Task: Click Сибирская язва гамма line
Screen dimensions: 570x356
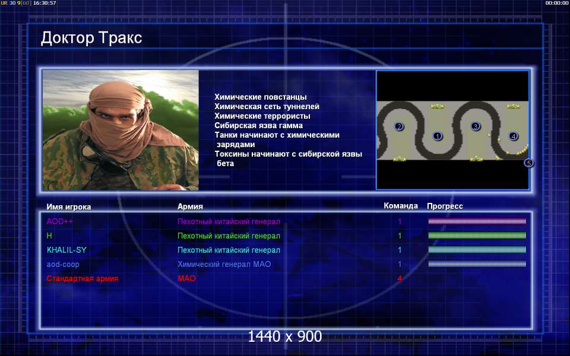Action: (x=258, y=125)
